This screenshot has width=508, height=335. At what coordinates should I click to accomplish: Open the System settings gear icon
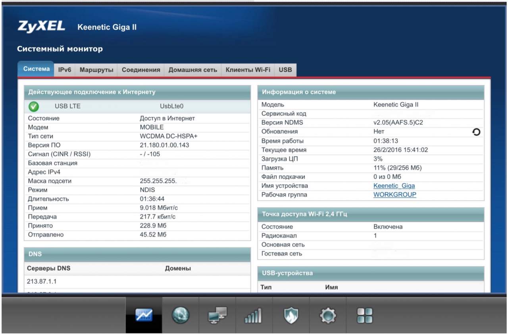(x=328, y=316)
